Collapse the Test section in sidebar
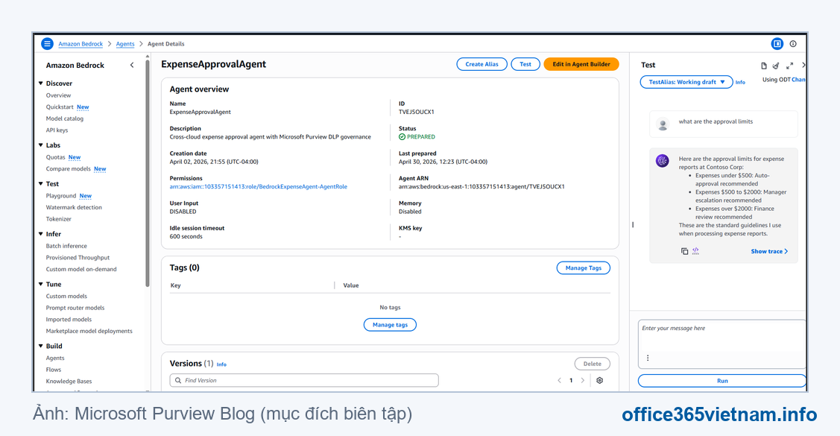The image size is (840, 436). pyautogui.click(x=41, y=184)
